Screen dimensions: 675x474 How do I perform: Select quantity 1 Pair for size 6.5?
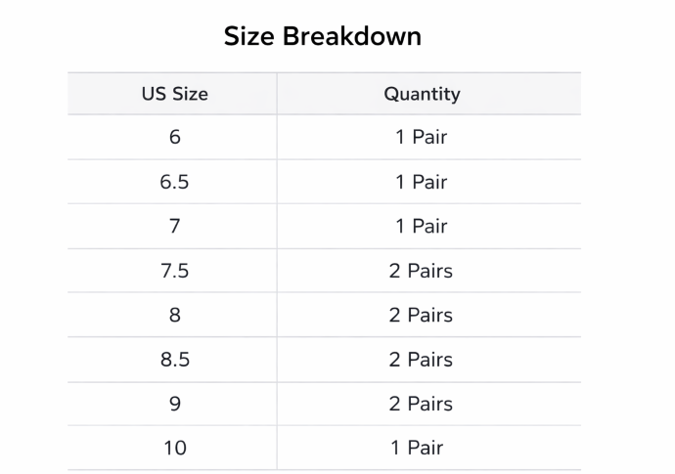click(x=421, y=182)
